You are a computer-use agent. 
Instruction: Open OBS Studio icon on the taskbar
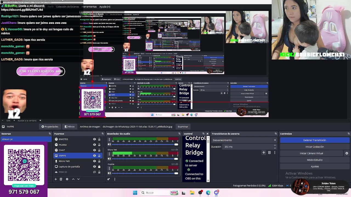200,193
